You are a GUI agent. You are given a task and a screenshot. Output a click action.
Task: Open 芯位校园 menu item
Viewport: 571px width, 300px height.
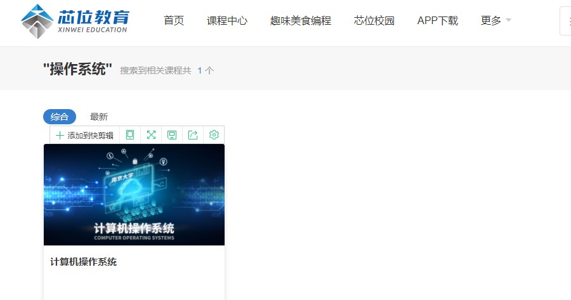pyautogui.click(x=374, y=20)
